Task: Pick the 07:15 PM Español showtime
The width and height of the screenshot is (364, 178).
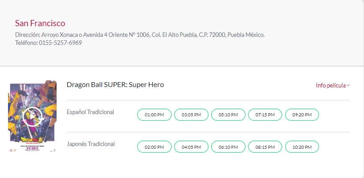Action: pos(265,115)
